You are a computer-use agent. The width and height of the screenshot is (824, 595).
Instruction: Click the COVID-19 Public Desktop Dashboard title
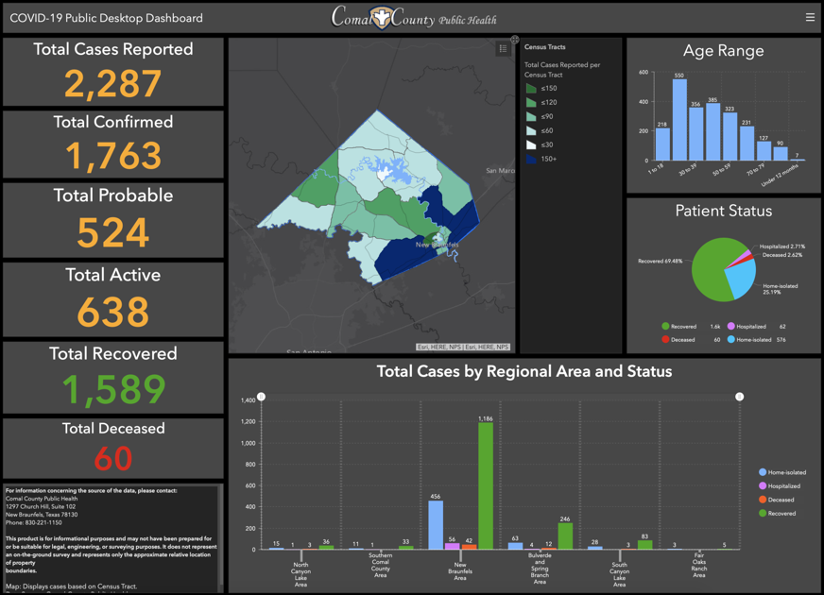click(106, 18)
